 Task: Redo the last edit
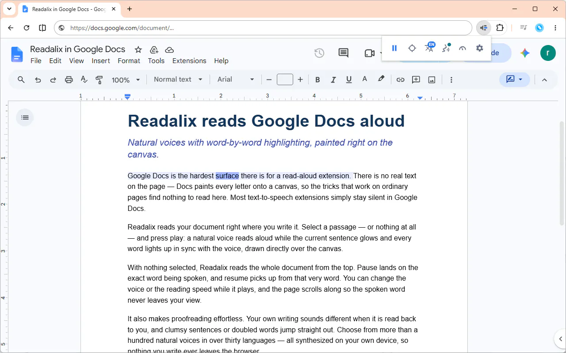click(x=53, y=79)
